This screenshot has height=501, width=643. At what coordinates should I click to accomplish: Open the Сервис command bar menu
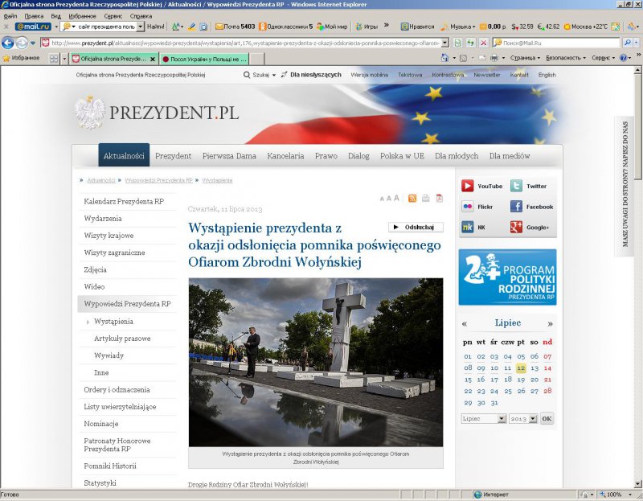(604, 58)
